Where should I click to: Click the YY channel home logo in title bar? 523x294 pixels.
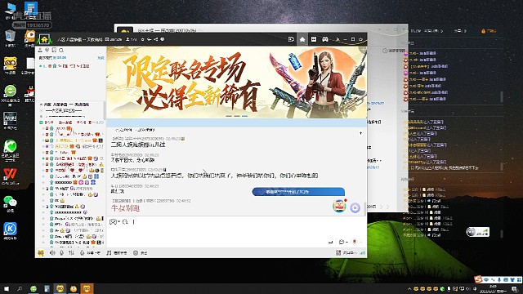coord(44,39)
